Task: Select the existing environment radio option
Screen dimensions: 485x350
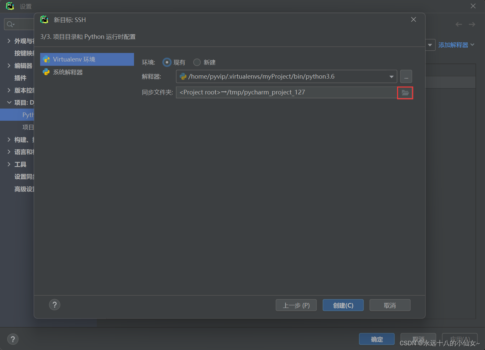Action: (167, 62)
